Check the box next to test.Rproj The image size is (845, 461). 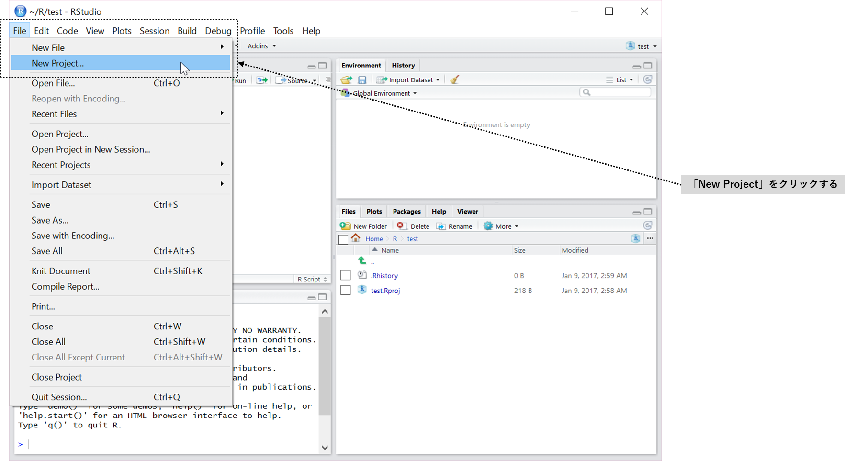(x=345, y=291)
